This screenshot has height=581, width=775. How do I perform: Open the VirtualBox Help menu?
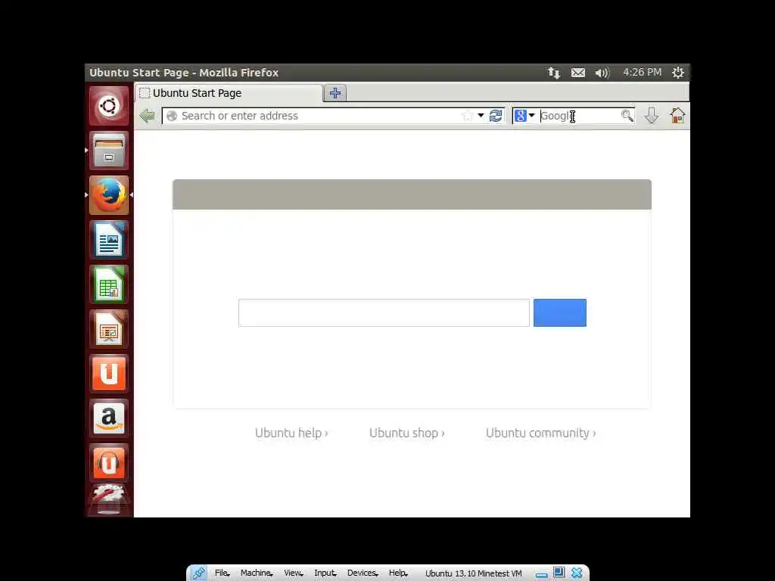(x=397, y=573)
